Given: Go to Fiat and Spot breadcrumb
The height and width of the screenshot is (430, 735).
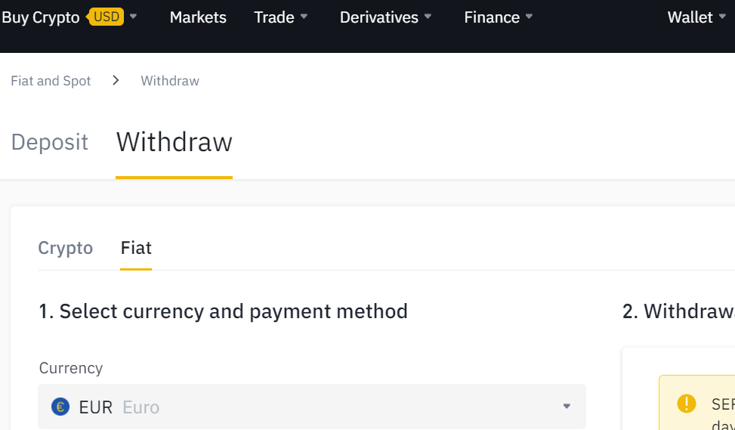Looking at the screenshot, I should [x=51, y=81].
